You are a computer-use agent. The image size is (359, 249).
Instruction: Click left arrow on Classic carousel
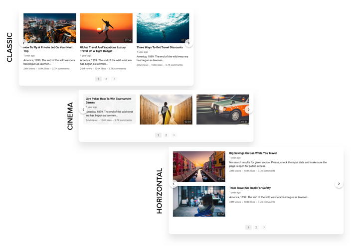click(23, 43)
